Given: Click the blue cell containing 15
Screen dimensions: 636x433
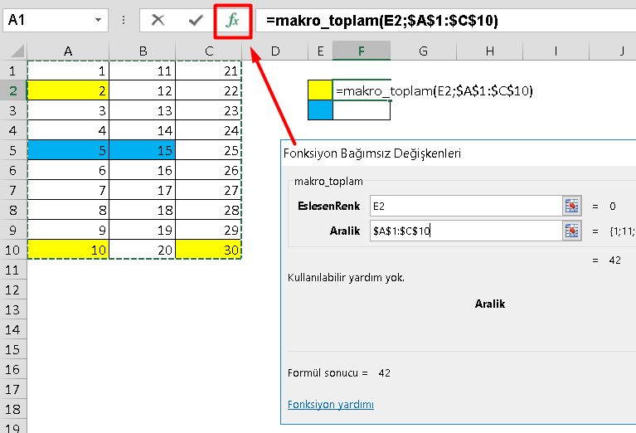Looking at the screenshot, I should [x=143, y=150].
